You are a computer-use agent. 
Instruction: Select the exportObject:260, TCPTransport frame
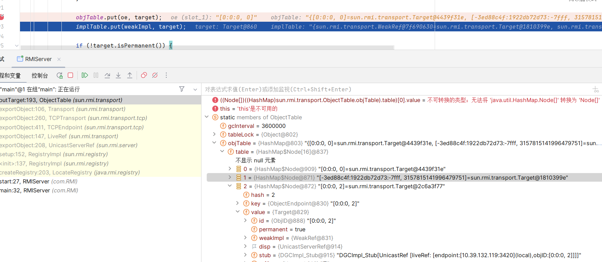pos(100,118)
